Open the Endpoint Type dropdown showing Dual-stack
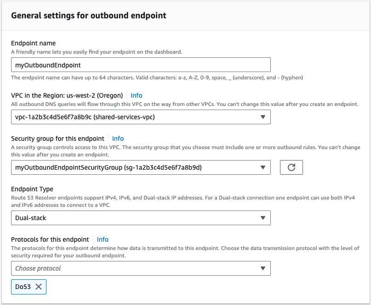This screenshot has height=305, width=371. coord(141,218)
